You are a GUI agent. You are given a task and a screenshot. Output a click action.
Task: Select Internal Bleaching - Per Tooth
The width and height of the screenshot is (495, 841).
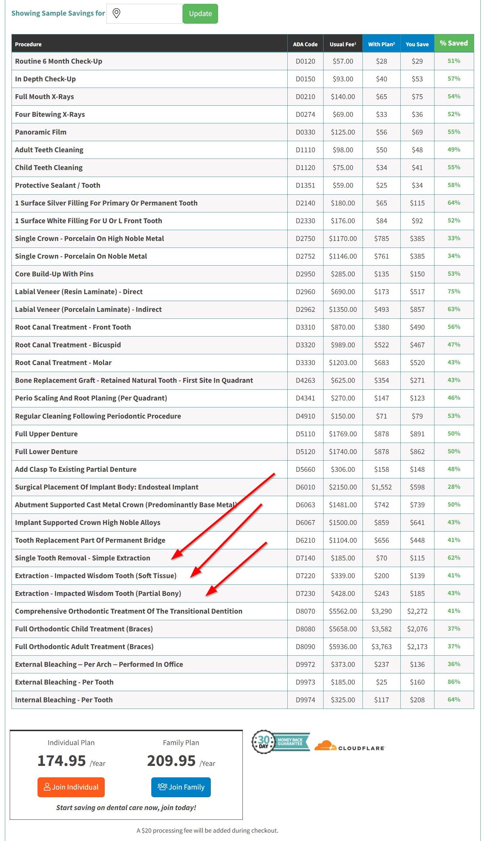point(64,700)
